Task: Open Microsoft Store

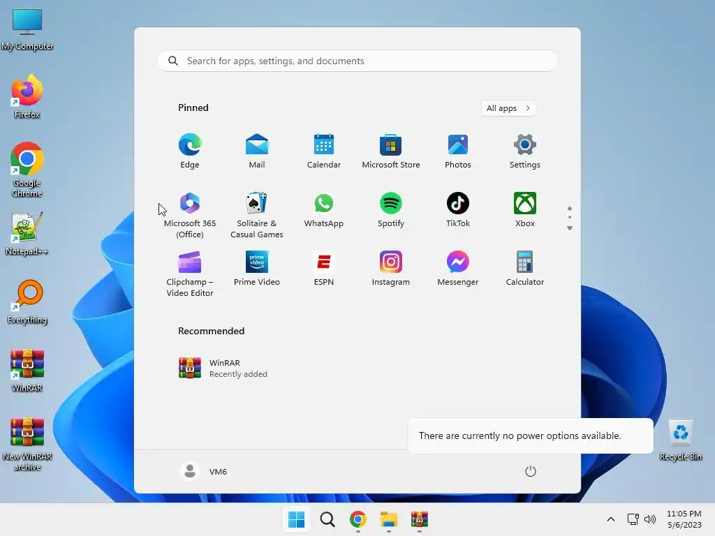Action: (391, 151)
